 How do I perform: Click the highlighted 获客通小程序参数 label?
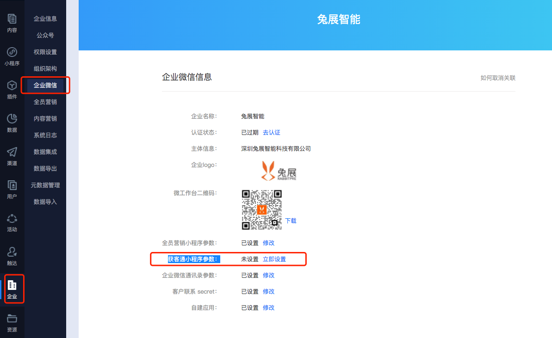pos(193,259)
